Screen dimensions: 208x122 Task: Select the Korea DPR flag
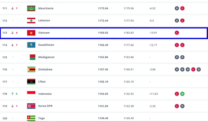point(31,106)
